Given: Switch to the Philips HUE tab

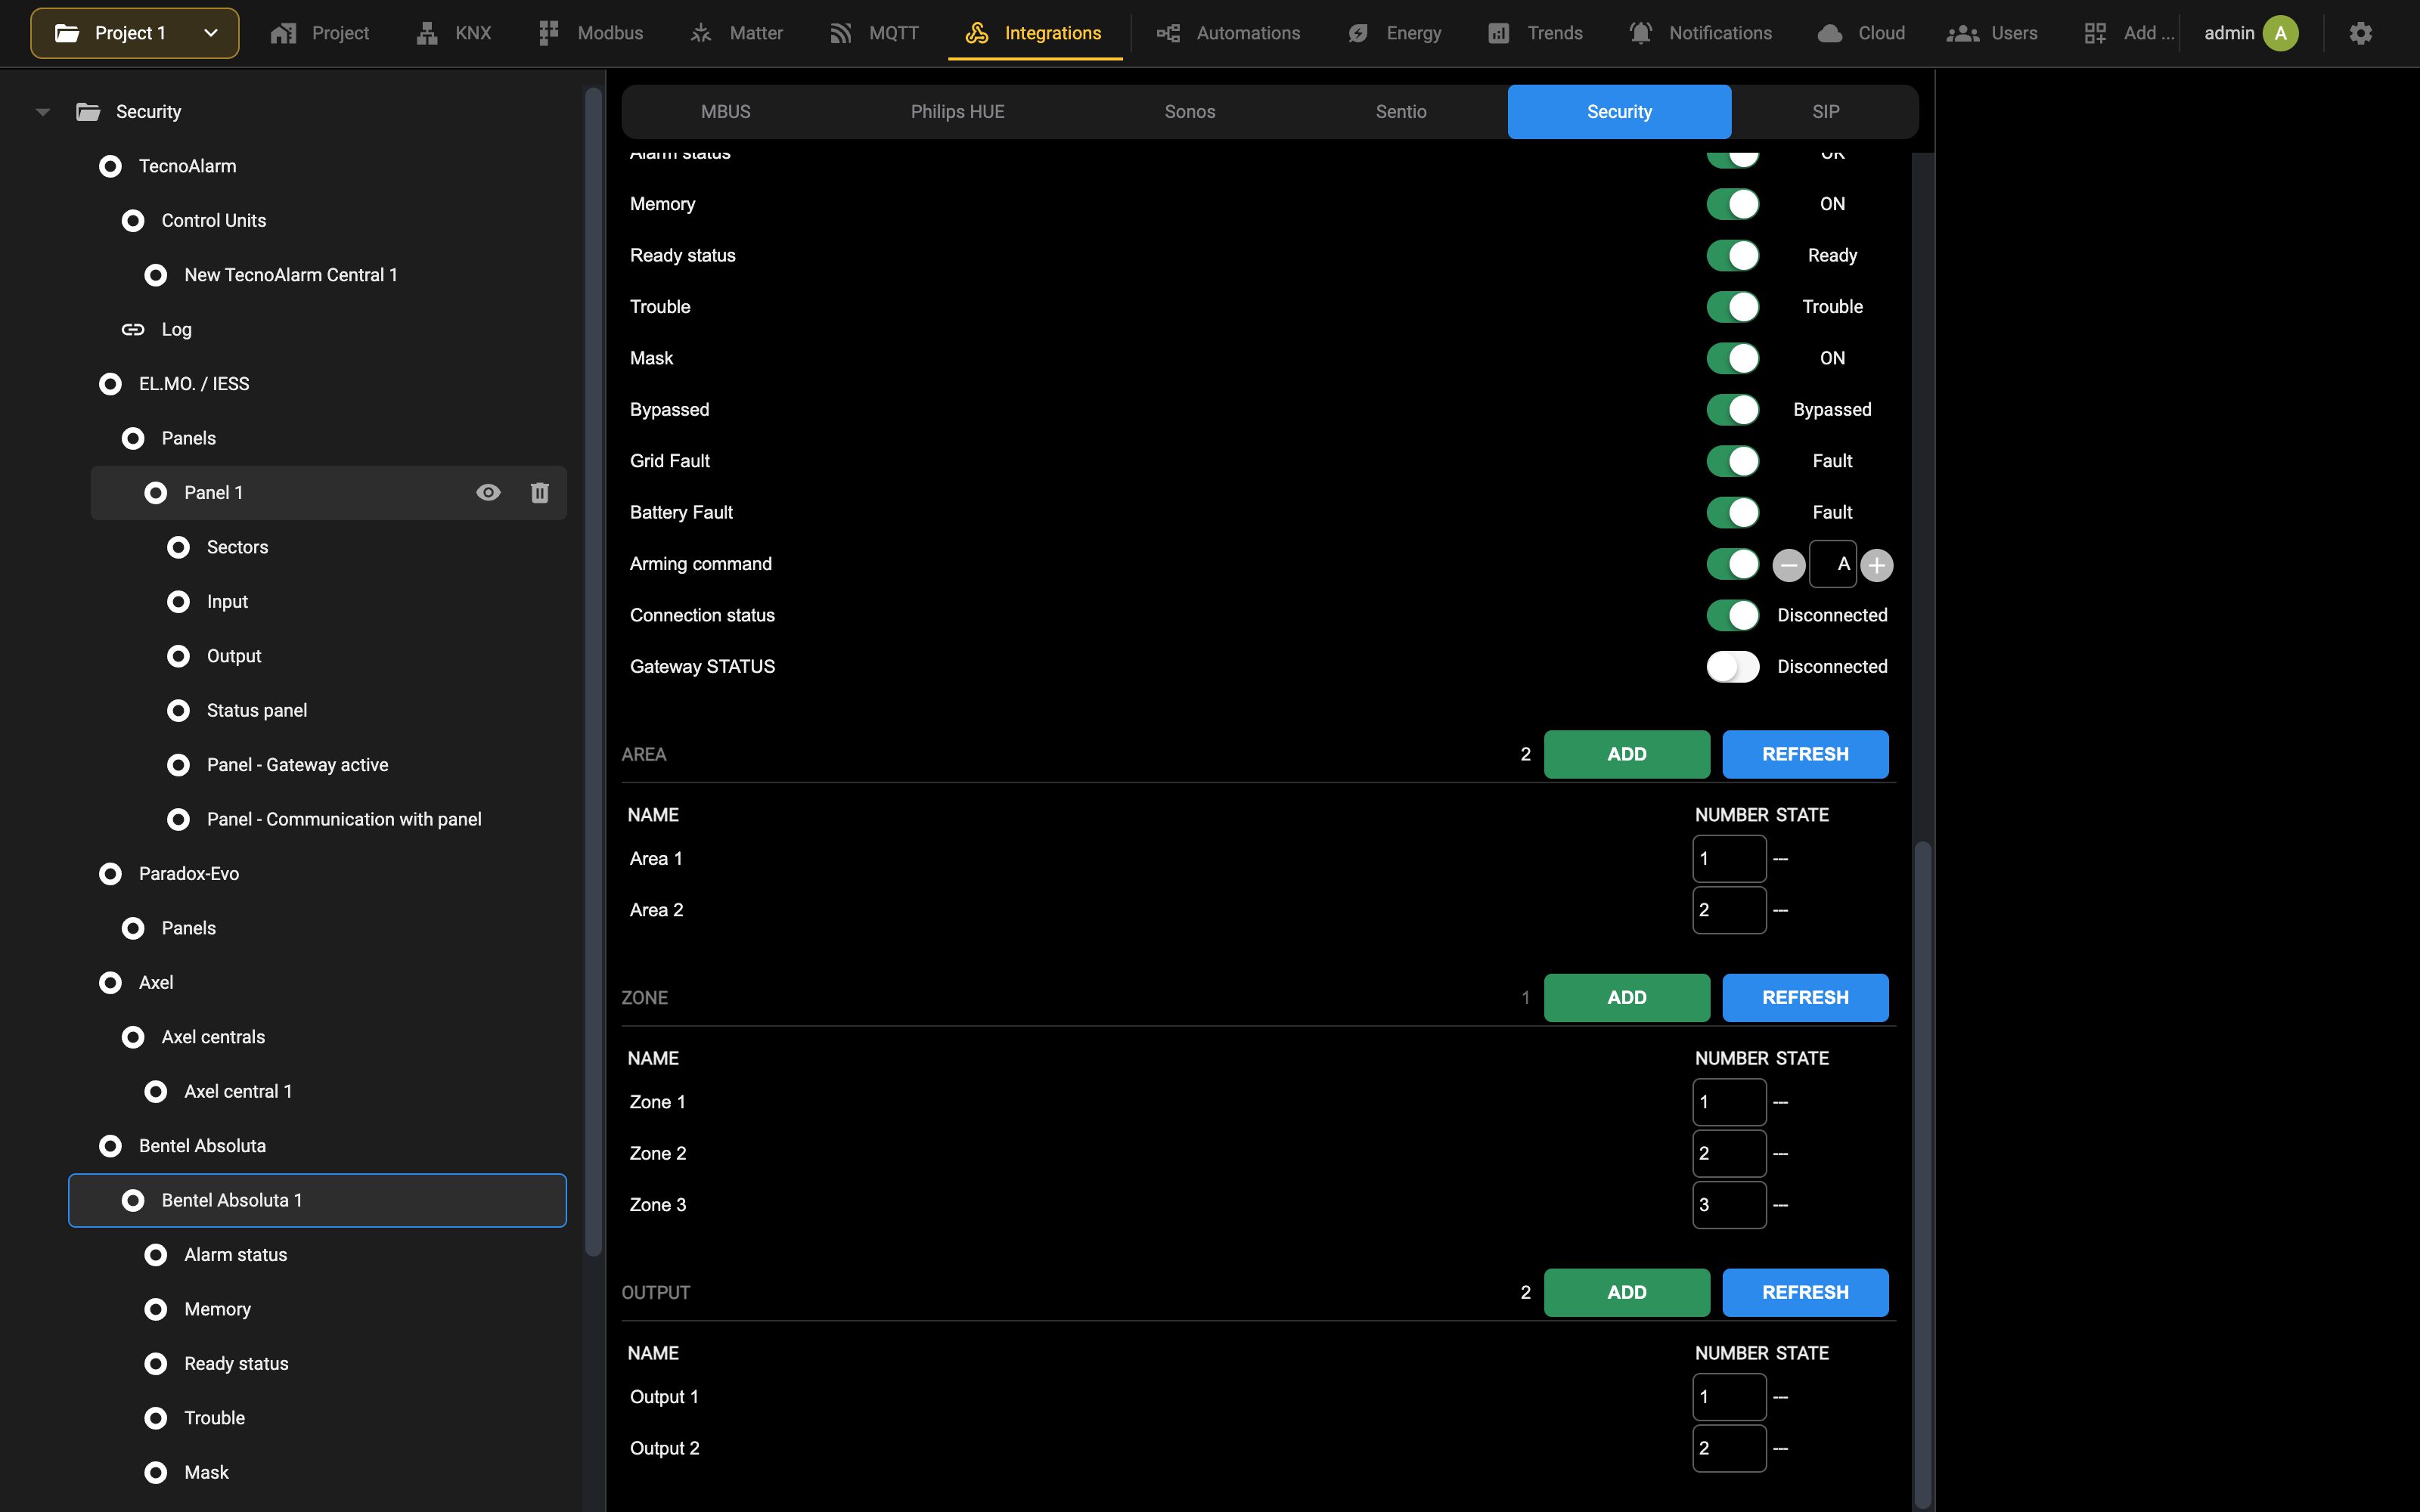Looking at the screenshot, I should click(x=957, y=111).
